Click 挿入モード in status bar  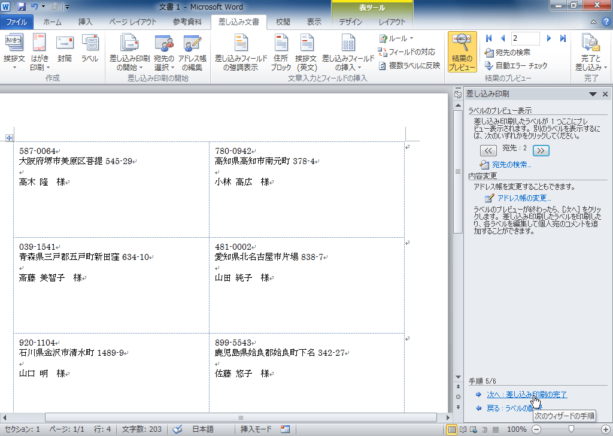[x=256, y=429]
